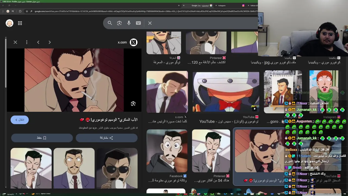Open Pinterest result 'هناك 54 من أفكار موري'
The width and height of the screenshot is (348, 196).
211,151
